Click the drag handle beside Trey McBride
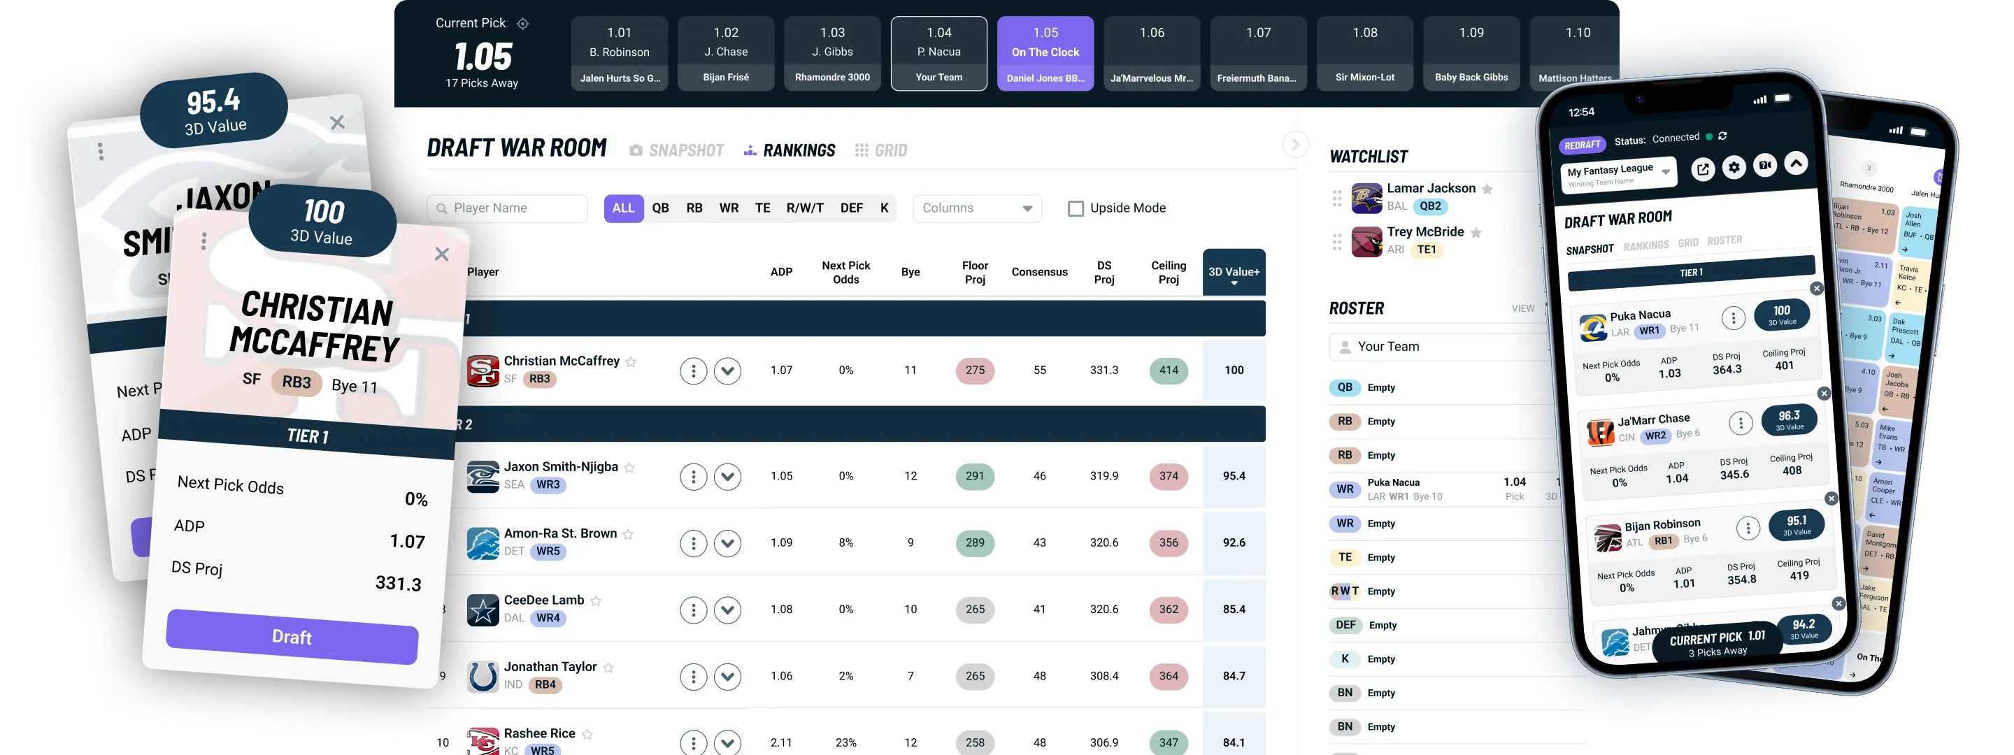This screenshot has height=755, width=2014. point(1337,241)
